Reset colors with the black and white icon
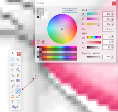 point(38,17)
